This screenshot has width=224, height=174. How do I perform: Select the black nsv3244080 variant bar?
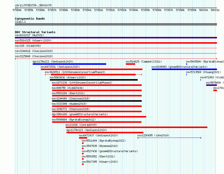click(97, 101)
